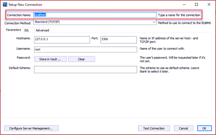Click the 'Method to use to connect to the RDBMS' text

184,23
